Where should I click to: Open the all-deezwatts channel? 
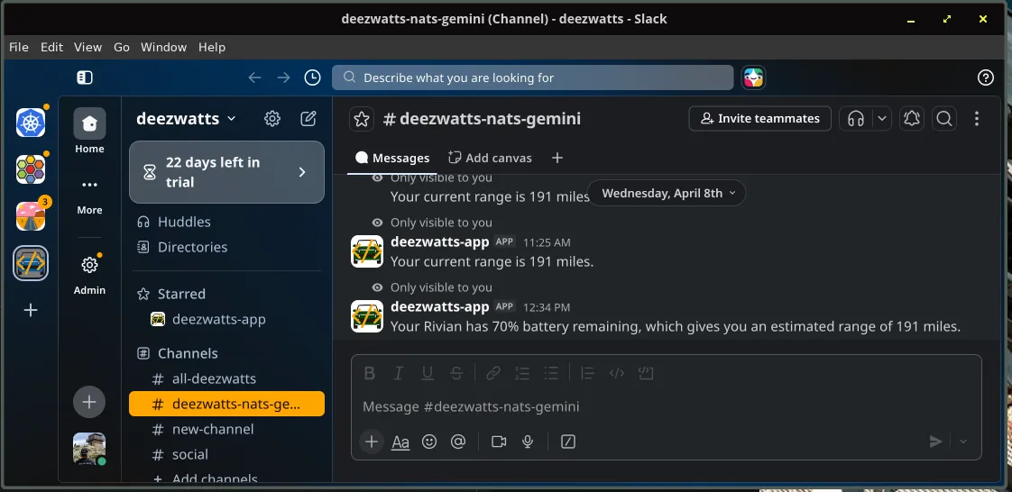point(226,378)
